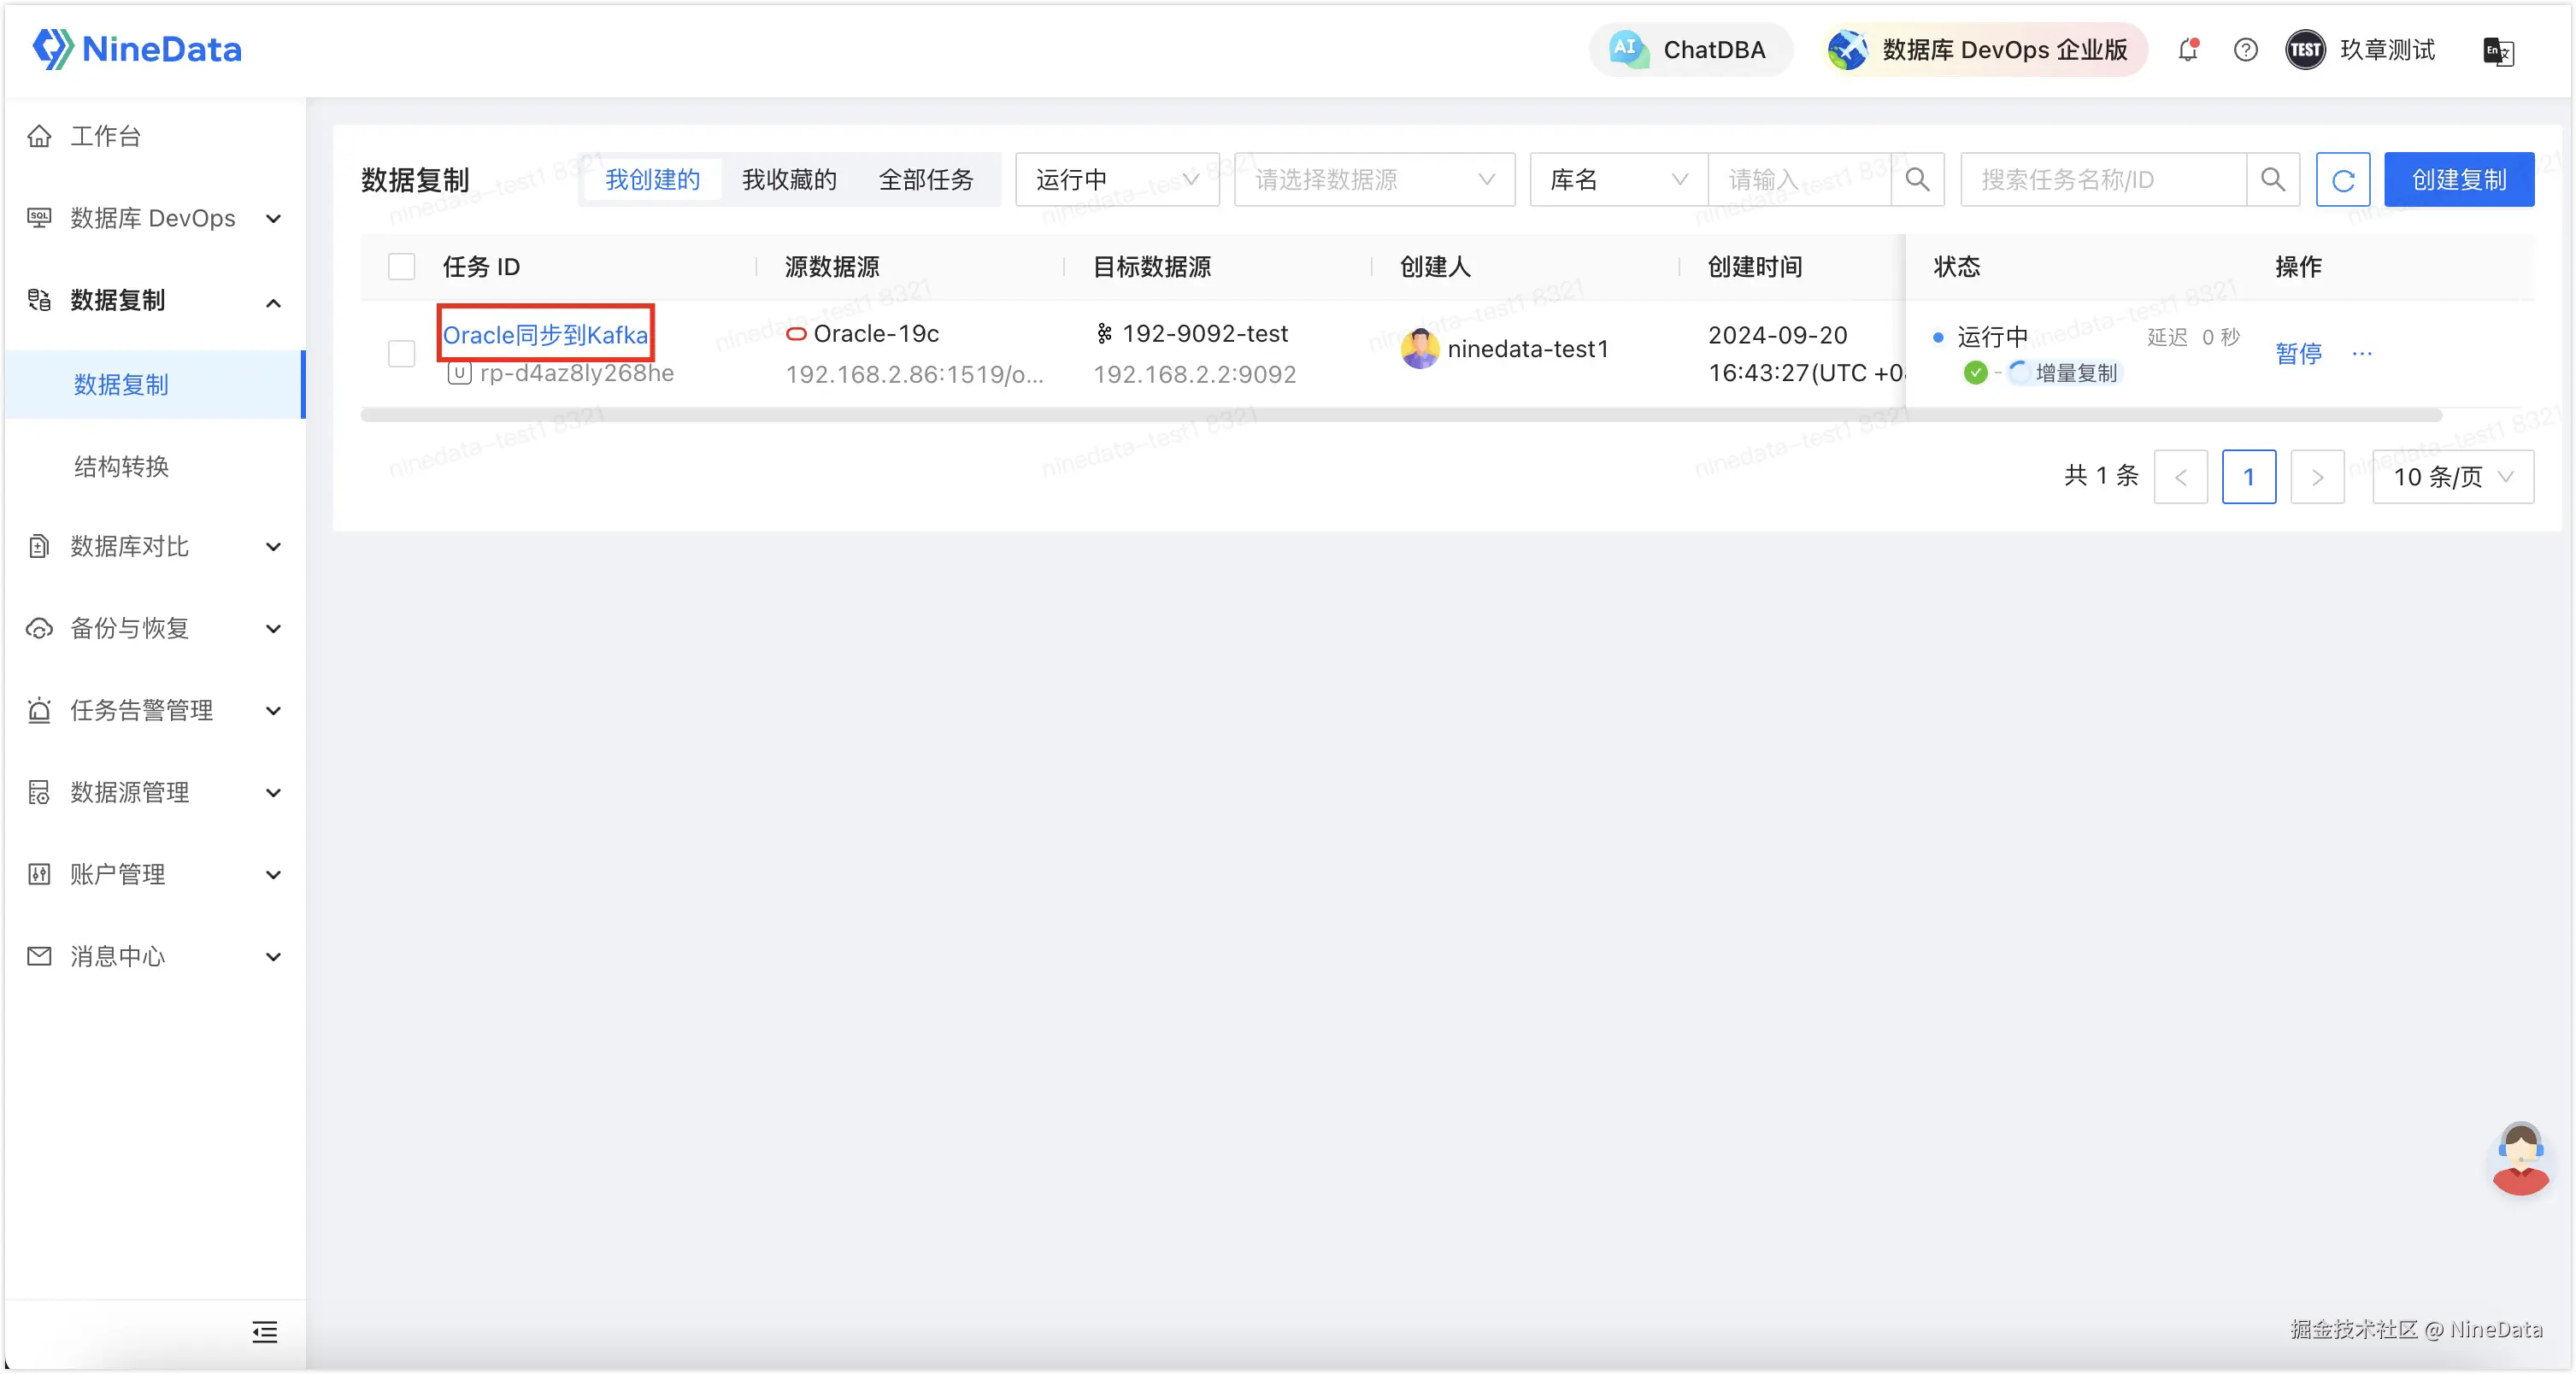Switch to the 全部任务 tab

[x=925, y=180]
